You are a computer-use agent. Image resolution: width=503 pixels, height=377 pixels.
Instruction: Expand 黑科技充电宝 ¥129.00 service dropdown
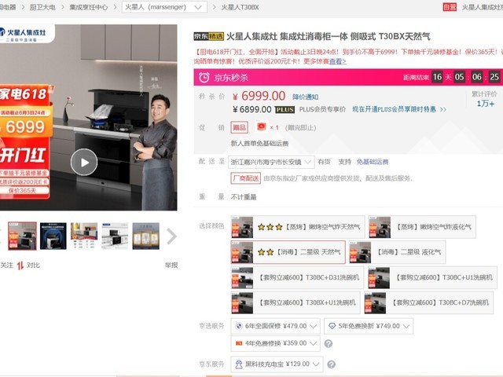point(277,364)
